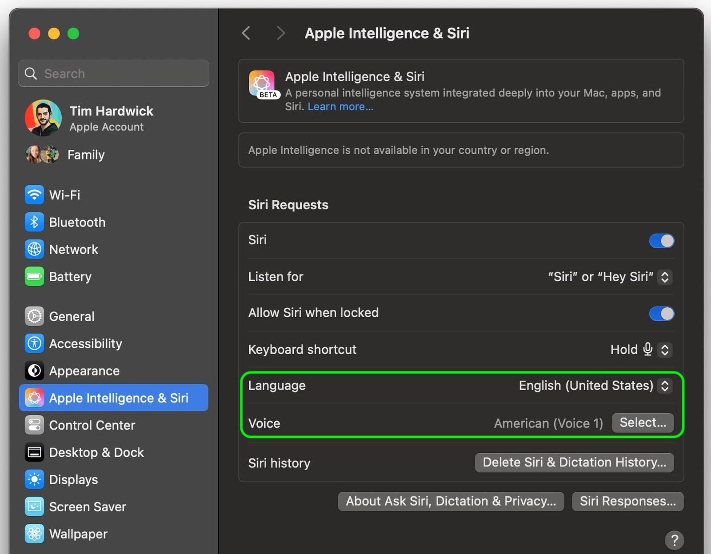Click the Accessibility icon in sidebar
Image resolution: width=711 pixels, height=554 pixels.
(34, 343)
